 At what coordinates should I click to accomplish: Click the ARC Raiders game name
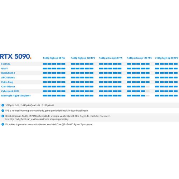click(x=8, y=78)
